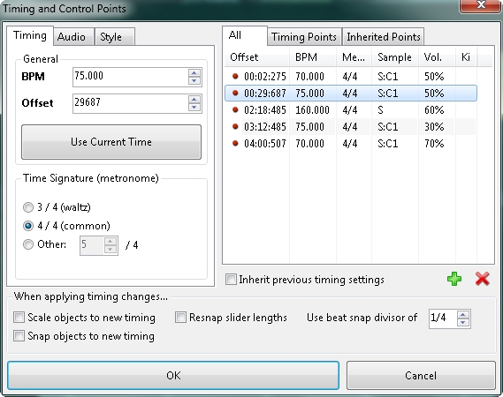
Task: Enable Inherit previous timing settings
Action: point(231,279)
